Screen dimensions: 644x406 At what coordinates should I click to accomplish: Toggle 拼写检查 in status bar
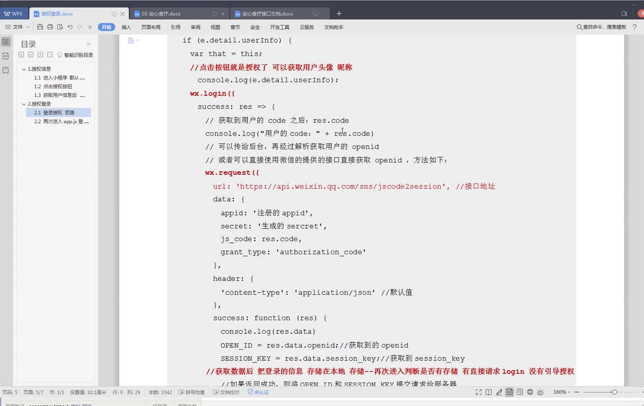pos(192,392)
